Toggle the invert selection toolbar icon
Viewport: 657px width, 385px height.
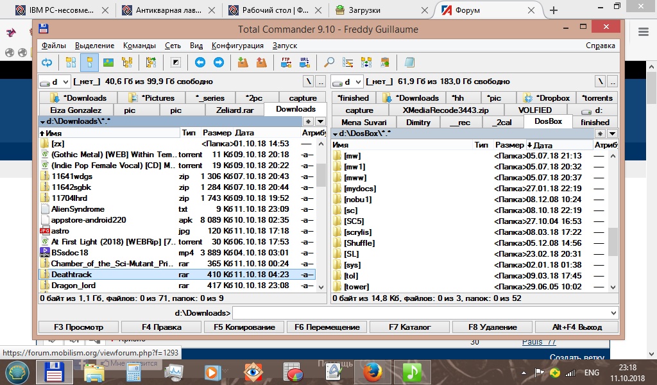tap(175, 62)
